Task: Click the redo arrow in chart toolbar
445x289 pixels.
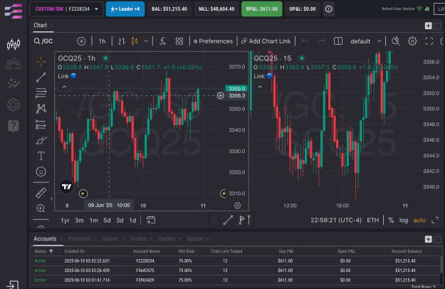Action: [x=321, y=41]
